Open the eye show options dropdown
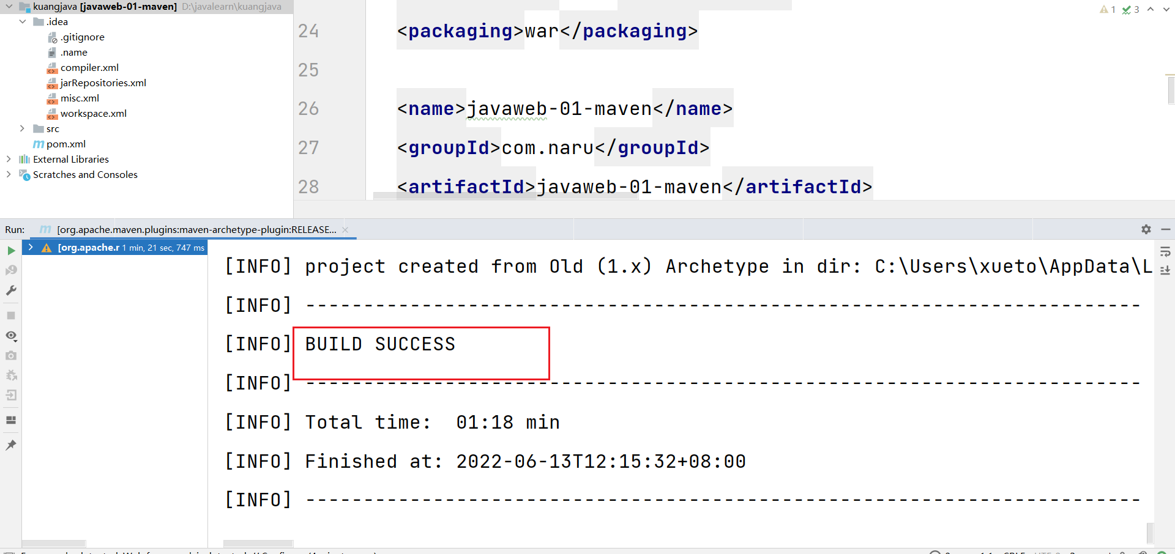Screen dimensions: 1175x554 click(11, 336)
